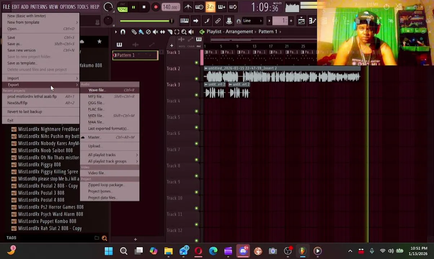This screenshot has height=259, width=434.
Task: Switch to SONG playback mode
Action: click(123, 9)
